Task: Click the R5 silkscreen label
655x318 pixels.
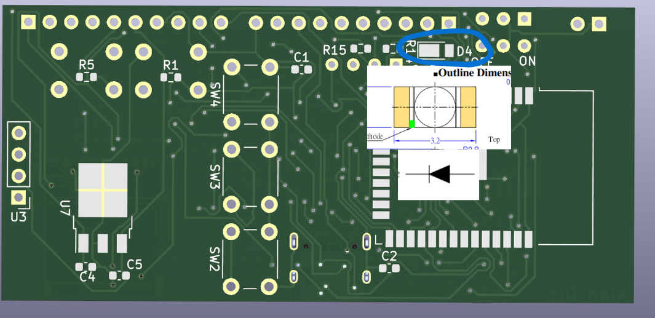Action: point(87,65)
